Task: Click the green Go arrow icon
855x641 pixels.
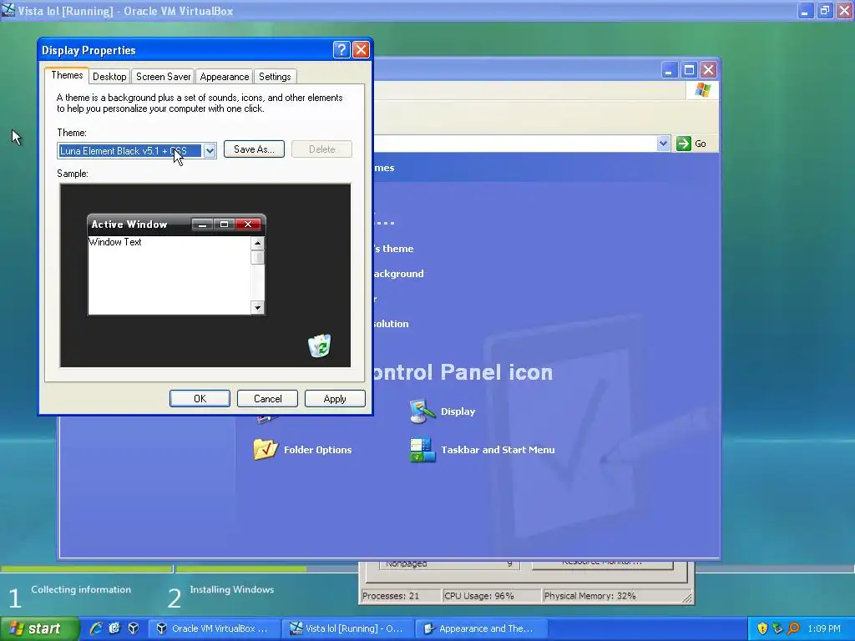Action: point(683,144)
